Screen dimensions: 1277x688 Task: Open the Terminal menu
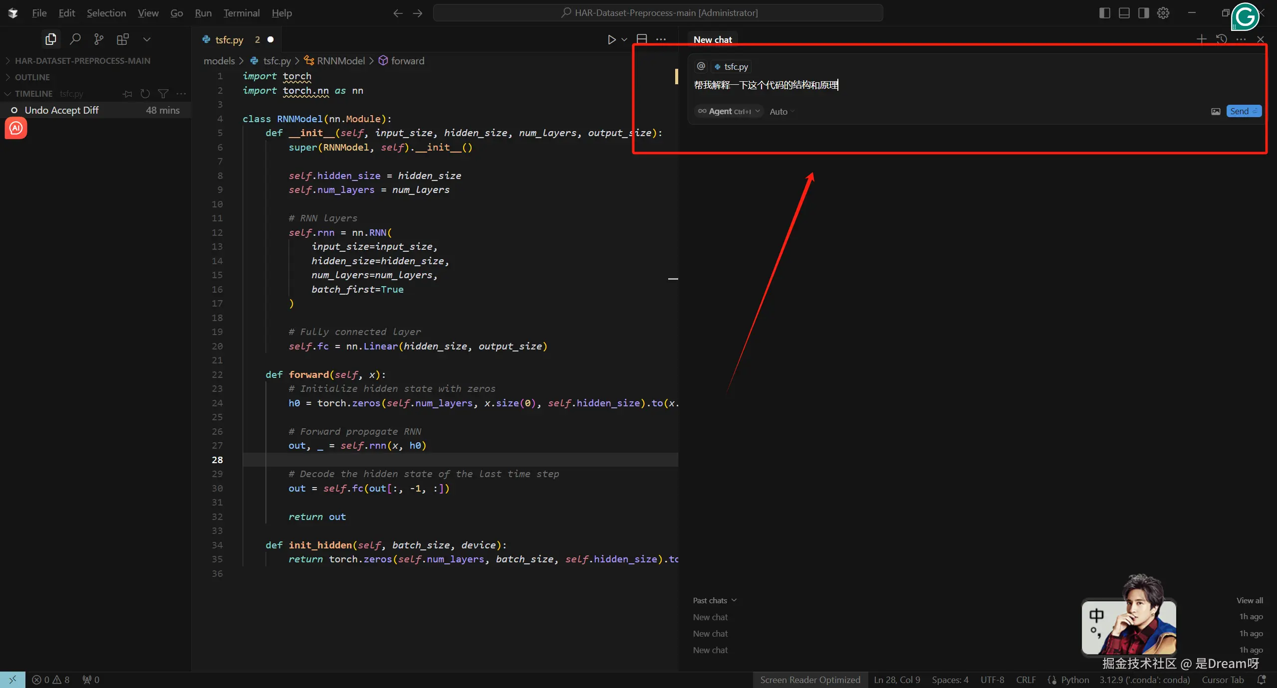tap(242, 13)
